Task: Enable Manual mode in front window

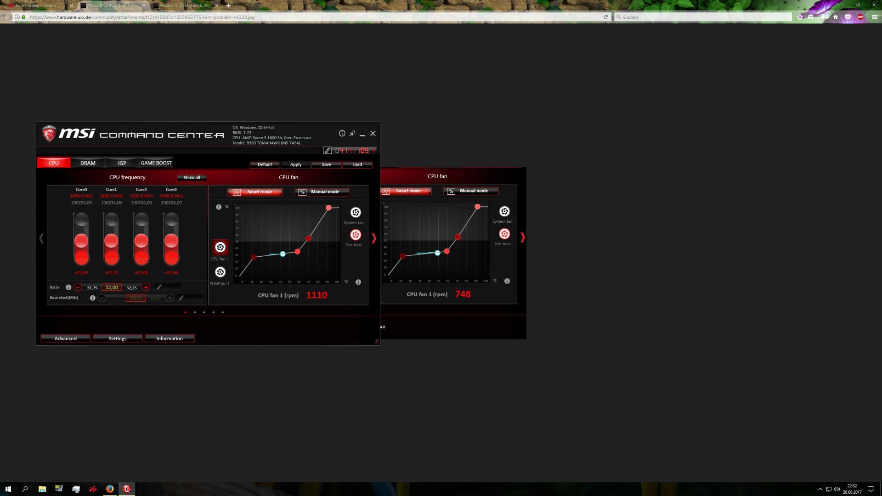Action: click(x=322, y=192)
